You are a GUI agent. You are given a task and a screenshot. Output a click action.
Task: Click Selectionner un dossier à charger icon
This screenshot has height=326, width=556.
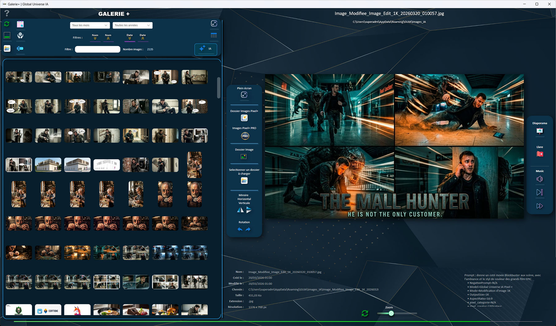pyautogui.click(x=244, y=180)
